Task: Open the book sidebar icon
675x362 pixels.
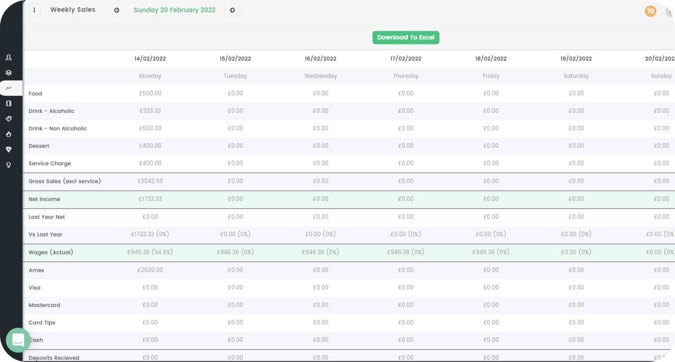Action: click(8, 103)
